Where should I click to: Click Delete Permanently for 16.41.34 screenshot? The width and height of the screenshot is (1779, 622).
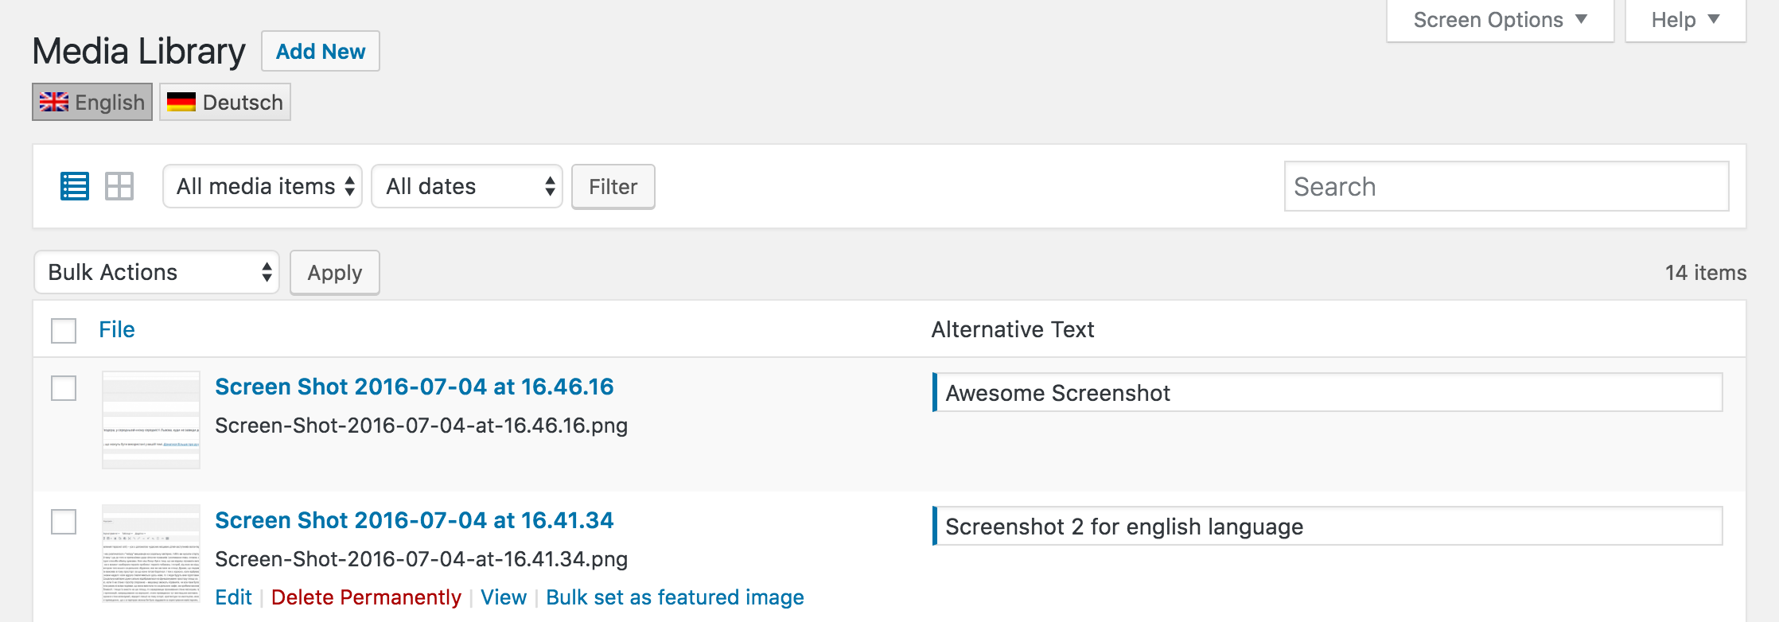tap(366, 597)
